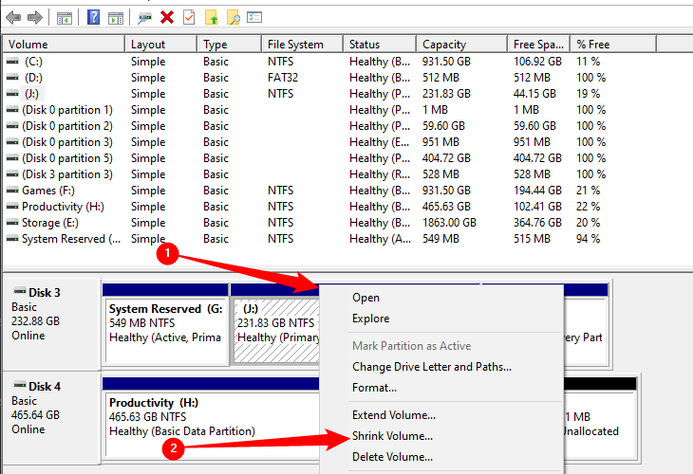Click the blue Help question mark icon

click(x=93, y=17)
